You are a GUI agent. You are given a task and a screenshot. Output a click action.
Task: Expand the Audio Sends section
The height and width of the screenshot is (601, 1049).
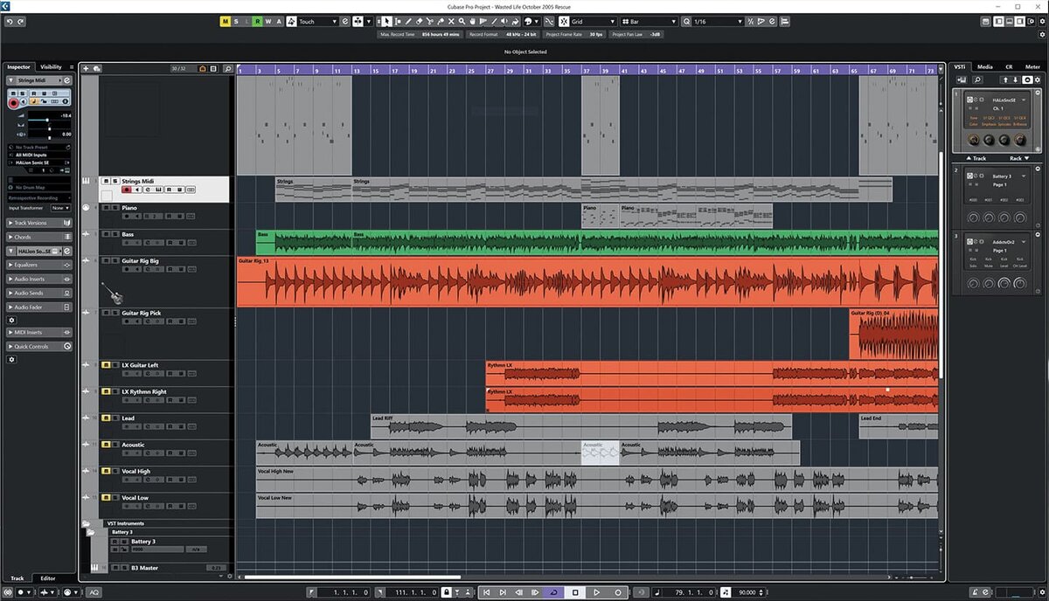click(40, 293)
